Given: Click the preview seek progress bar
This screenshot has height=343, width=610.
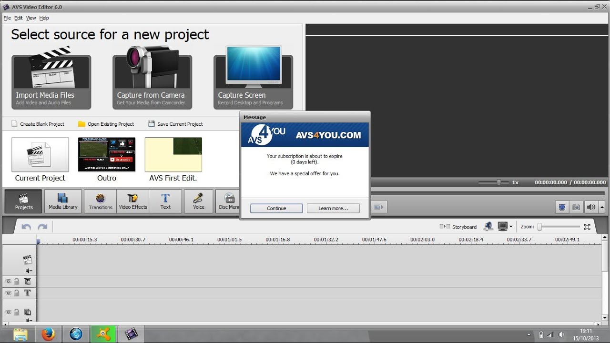Looking at the screenshot, I should click(x=488, y=192).
